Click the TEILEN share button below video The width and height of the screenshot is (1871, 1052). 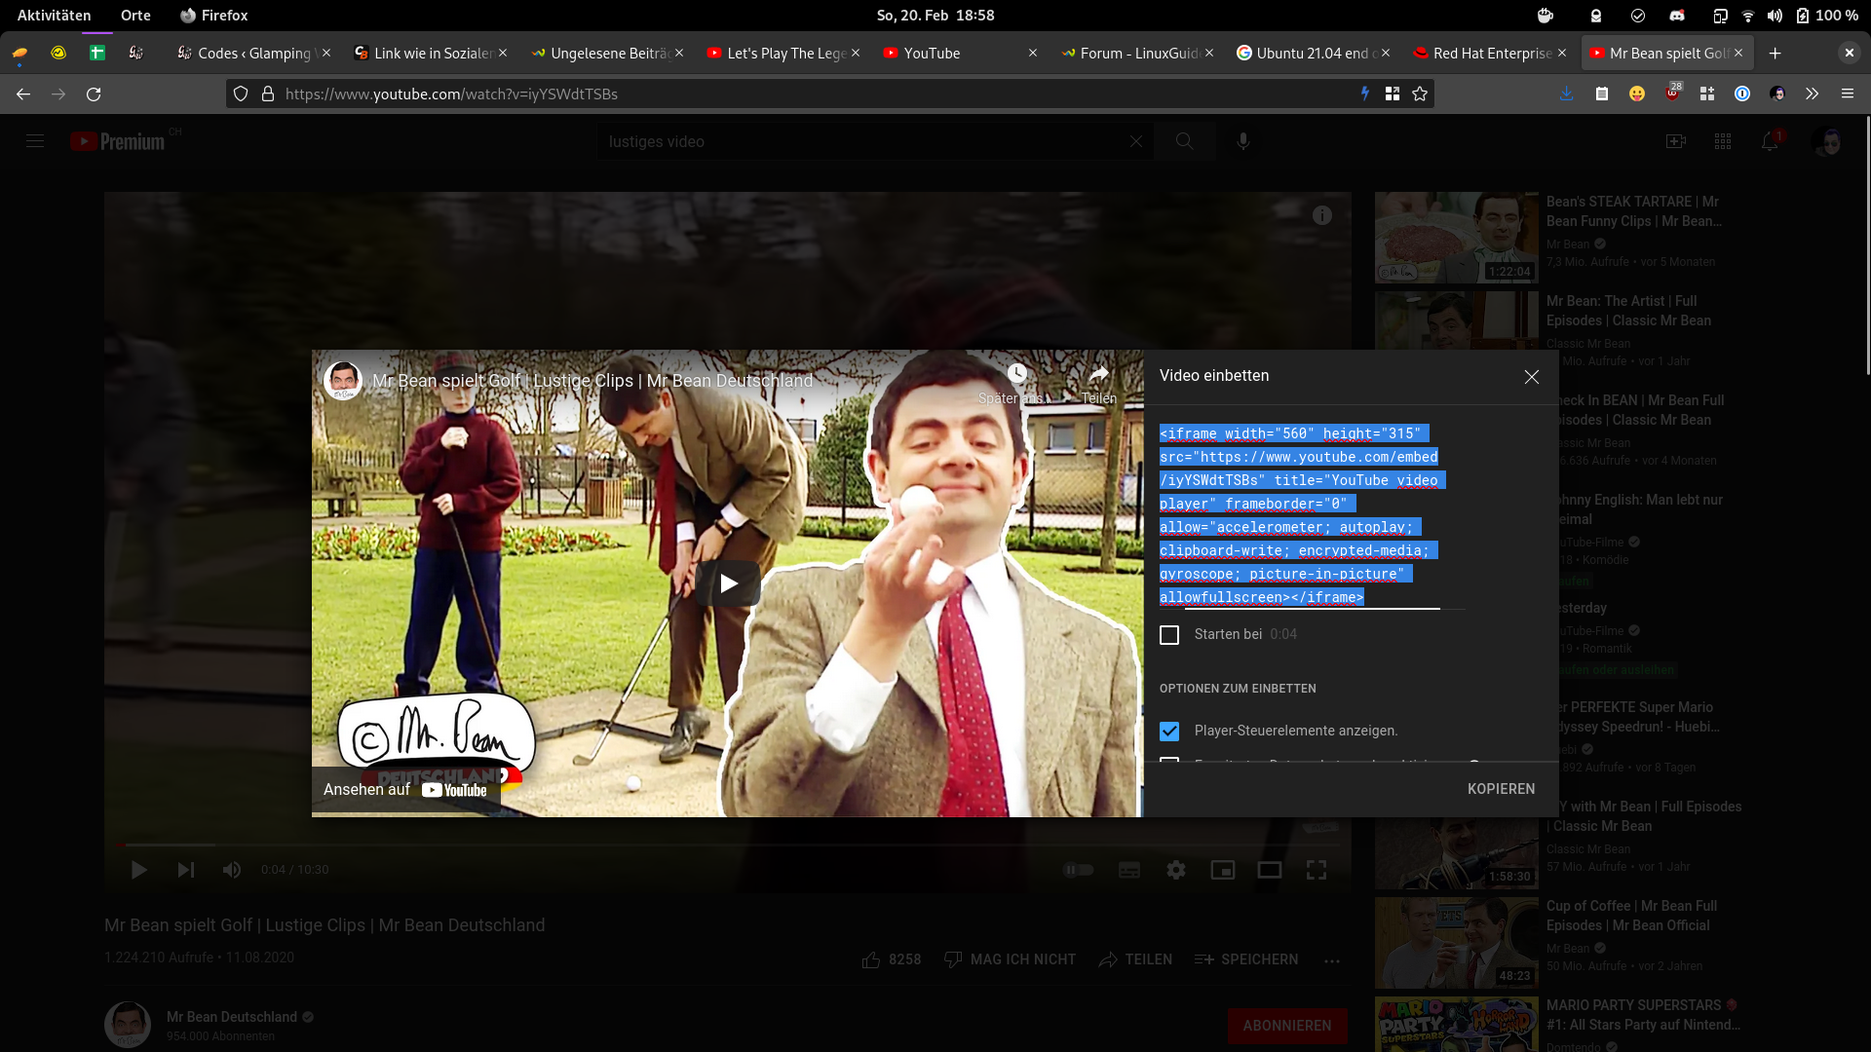(x=1135, y=960)
